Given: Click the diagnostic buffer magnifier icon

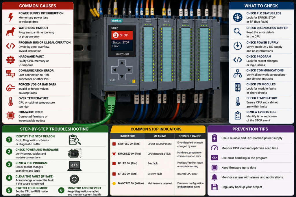Looking at the screenshot, I should [238, 31].
